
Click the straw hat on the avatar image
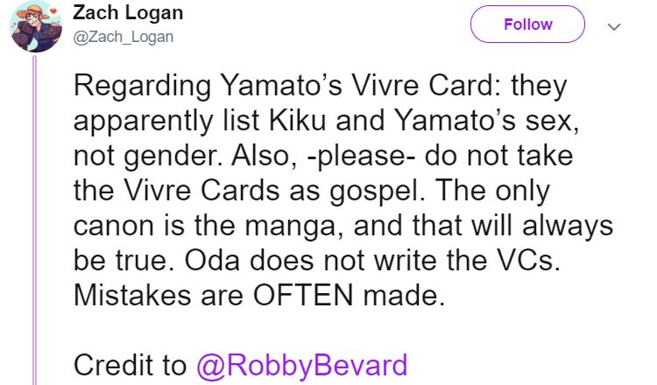pyautogui.click(x=26, y=12)
